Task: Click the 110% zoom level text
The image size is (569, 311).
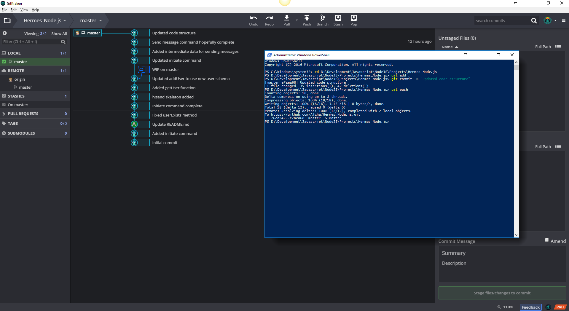Action: click(508, 307)
